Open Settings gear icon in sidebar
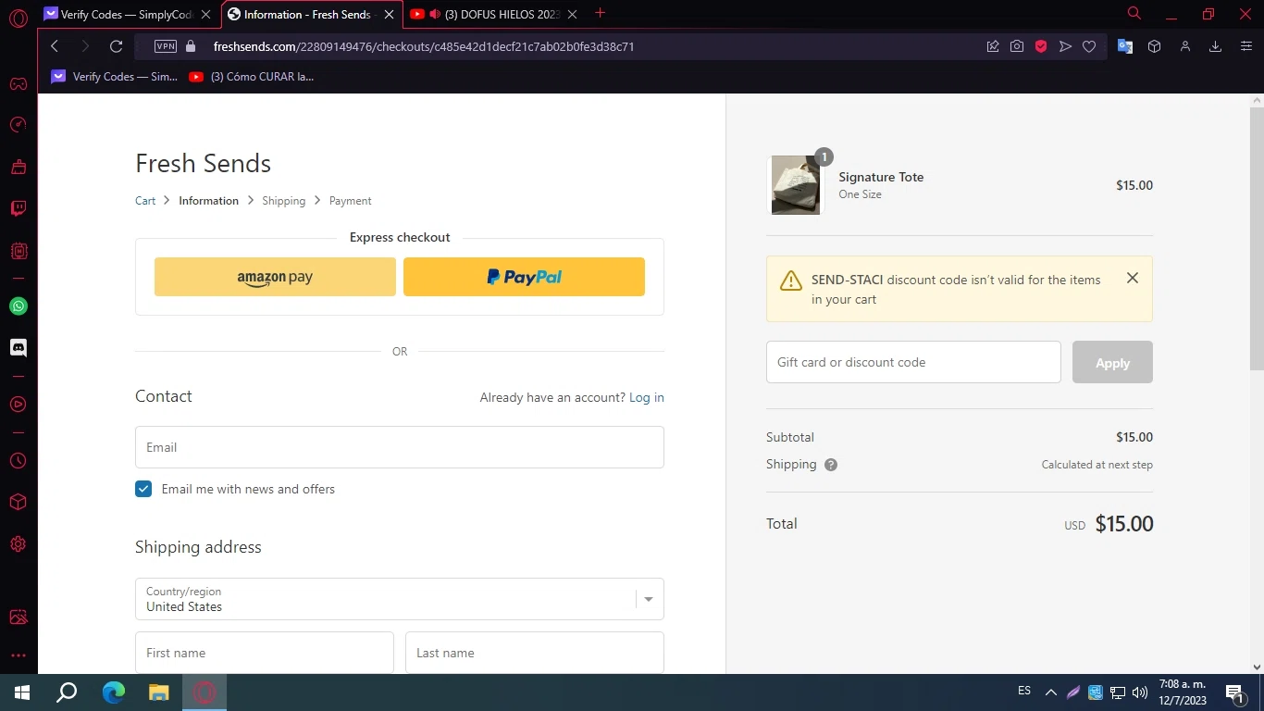The image size is (1264, 711). coord(19,544)
